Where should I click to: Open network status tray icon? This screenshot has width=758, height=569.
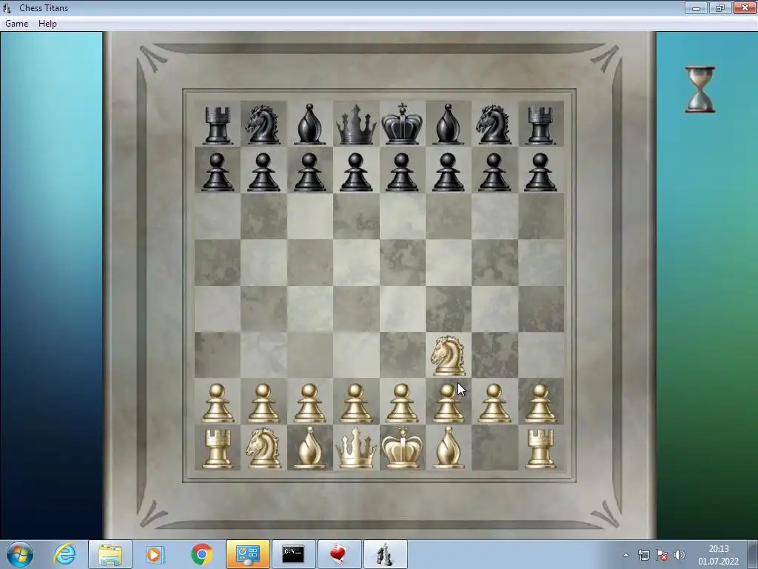[643, 555]
